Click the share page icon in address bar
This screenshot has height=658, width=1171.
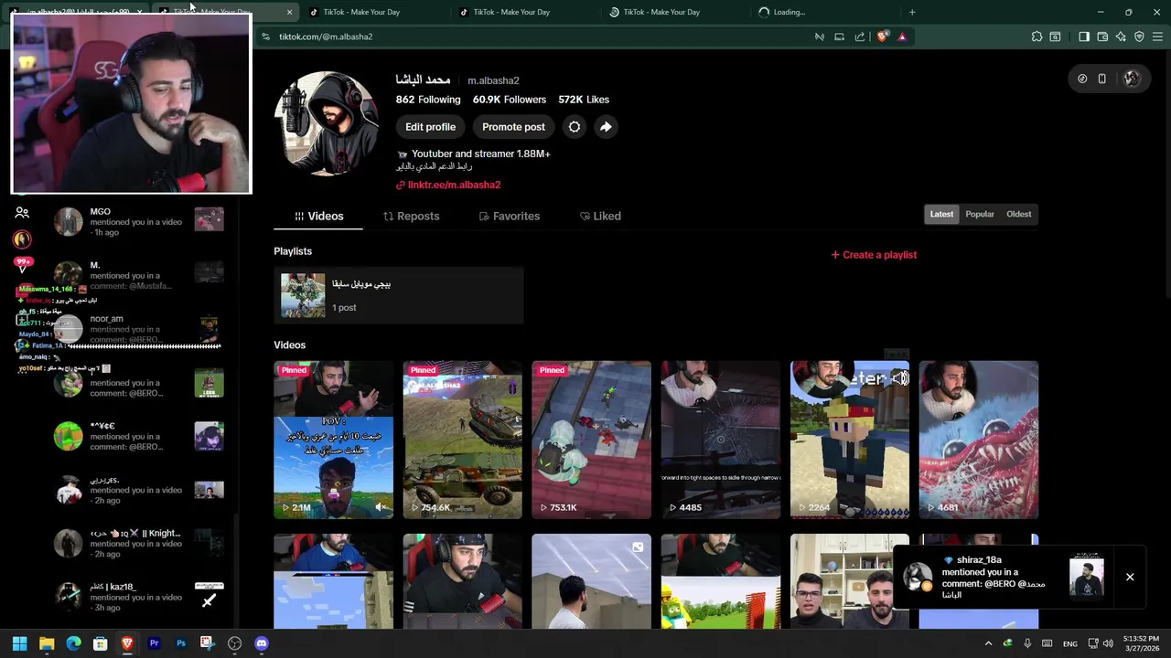click(860, 37)
